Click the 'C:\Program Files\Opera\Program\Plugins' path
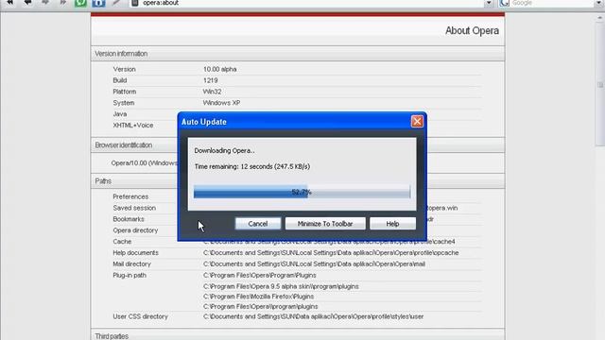This screenshot has height=340, width=605. coord(260,275)
